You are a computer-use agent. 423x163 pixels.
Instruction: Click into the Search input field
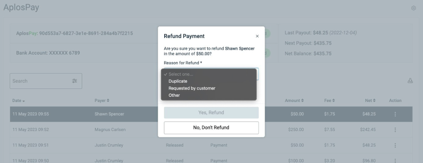coord(40,81)
